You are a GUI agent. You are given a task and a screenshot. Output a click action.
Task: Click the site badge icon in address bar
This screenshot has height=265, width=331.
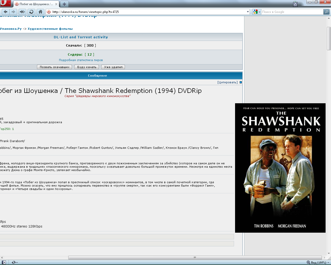pos(49,12)
